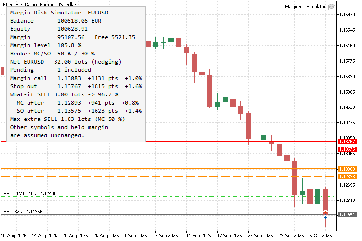362x241 pixels.
Task: Click the Other symbols and held margin note
Action: [59, 132]
